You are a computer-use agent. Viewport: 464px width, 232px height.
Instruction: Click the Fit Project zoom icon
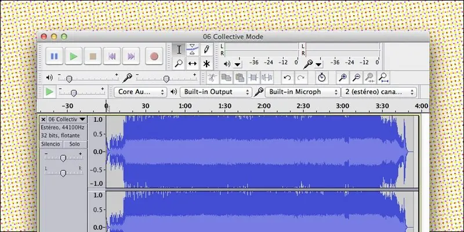(x=383, y=78)
